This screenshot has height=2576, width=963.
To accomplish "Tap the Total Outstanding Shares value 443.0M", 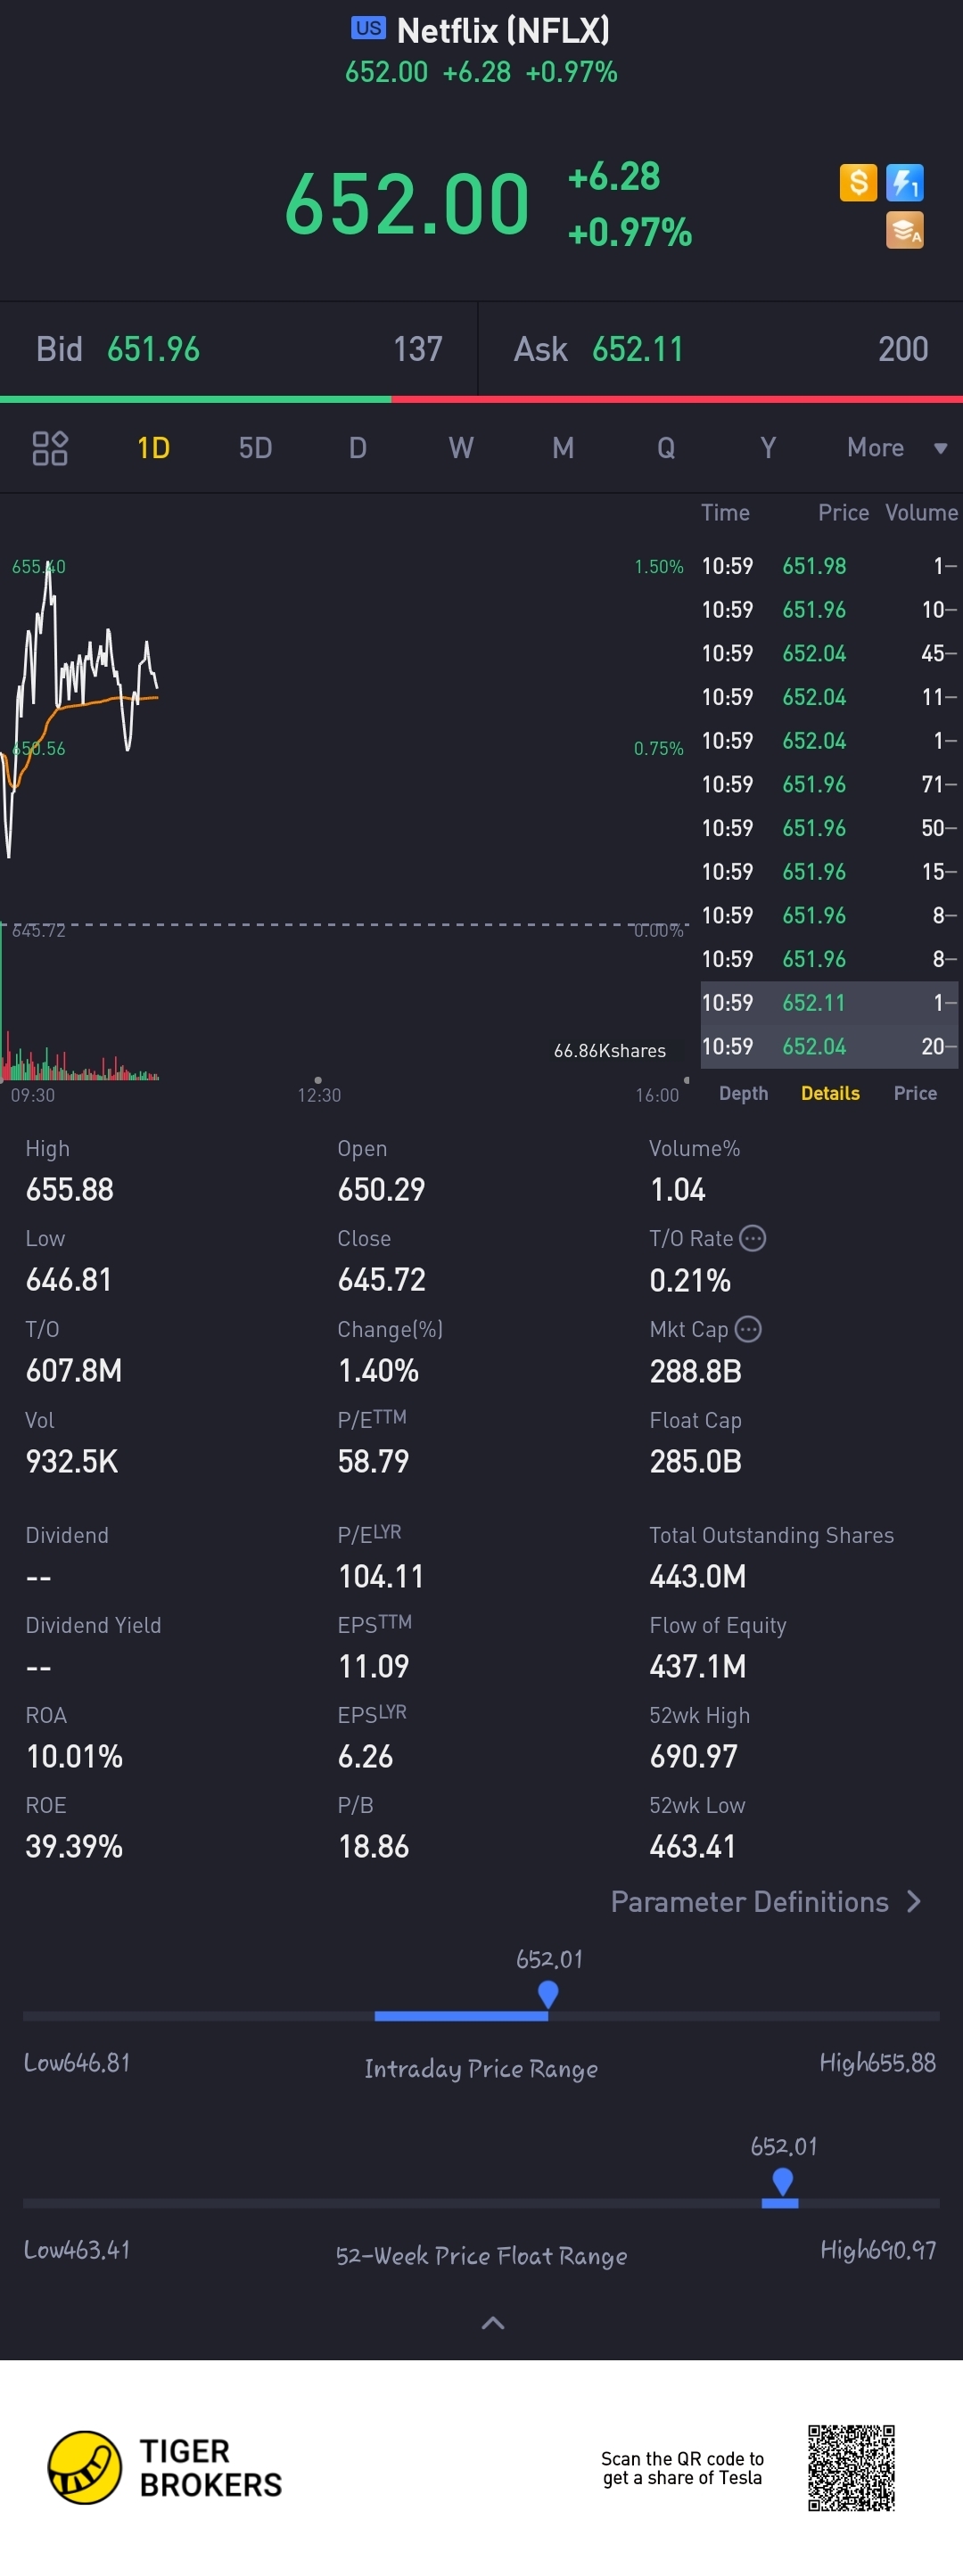I will (x=698, y=1576).
